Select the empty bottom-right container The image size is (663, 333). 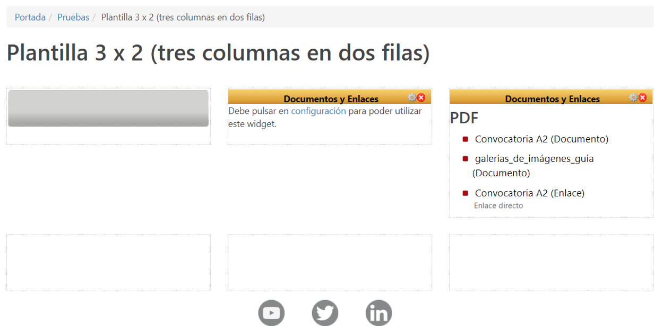point(551,263)
